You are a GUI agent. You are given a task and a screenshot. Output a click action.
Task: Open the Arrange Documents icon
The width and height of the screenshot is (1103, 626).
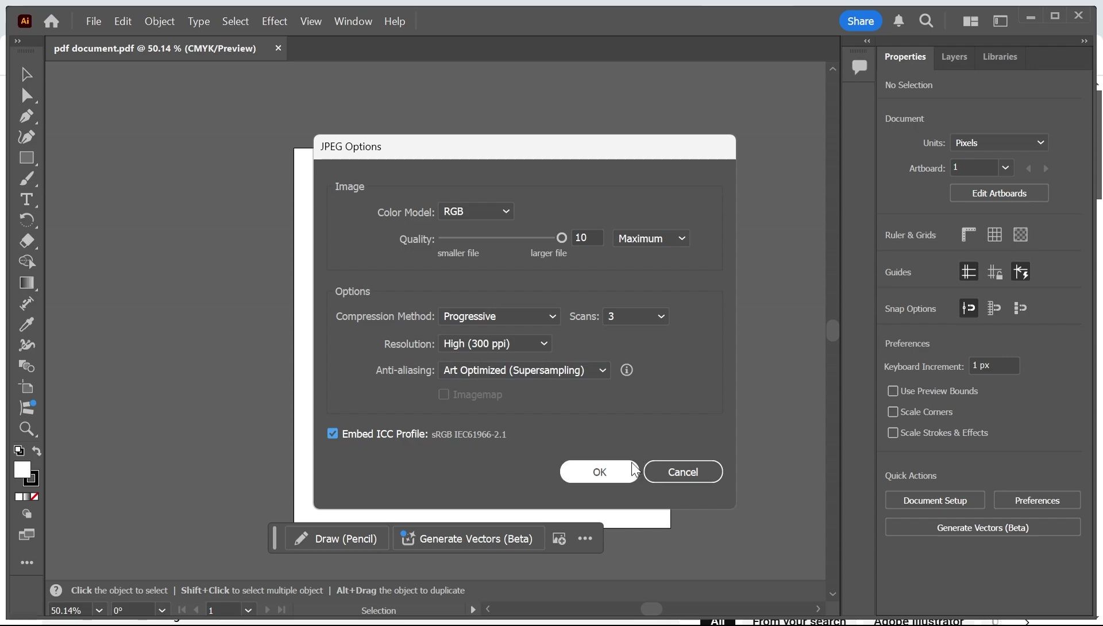click(971, 21)
